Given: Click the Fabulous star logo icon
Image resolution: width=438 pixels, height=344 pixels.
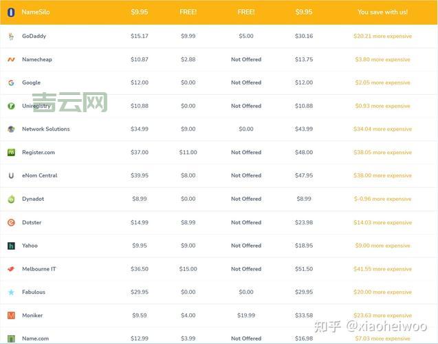Looking at the screenshot, I should [11, 292].
